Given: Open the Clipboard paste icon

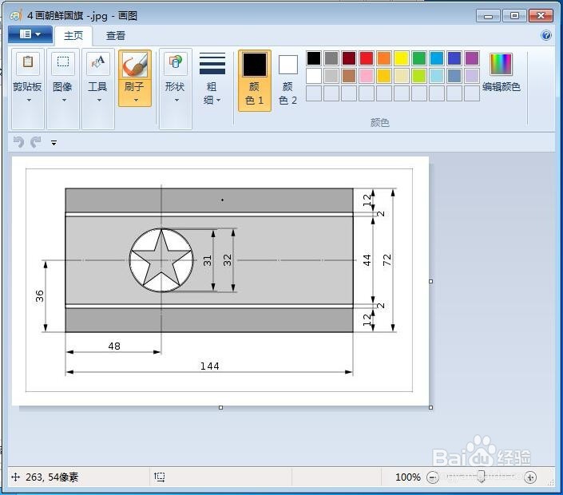Looking at the screenshot, I should (x=28, y=63).
